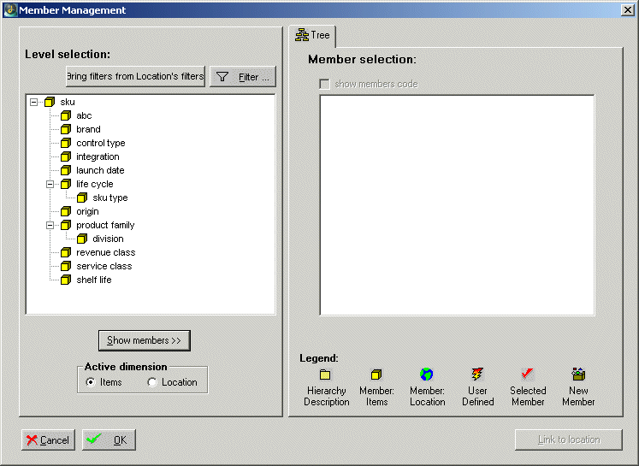Select the integration level label
This screenshot has width=639, height=466.
(98, 156)
